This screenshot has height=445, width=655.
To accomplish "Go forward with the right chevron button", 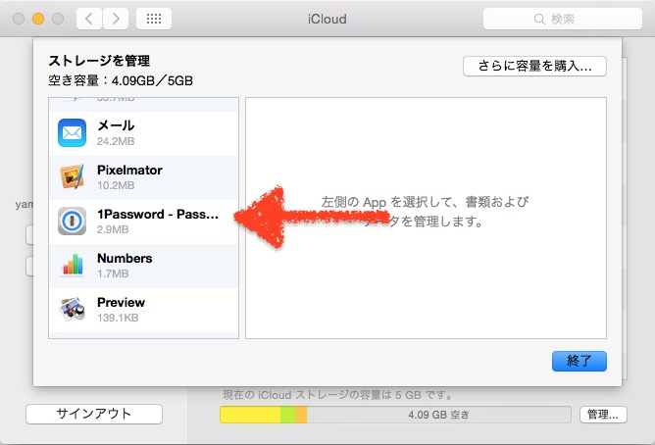I will tap(116, 19).
